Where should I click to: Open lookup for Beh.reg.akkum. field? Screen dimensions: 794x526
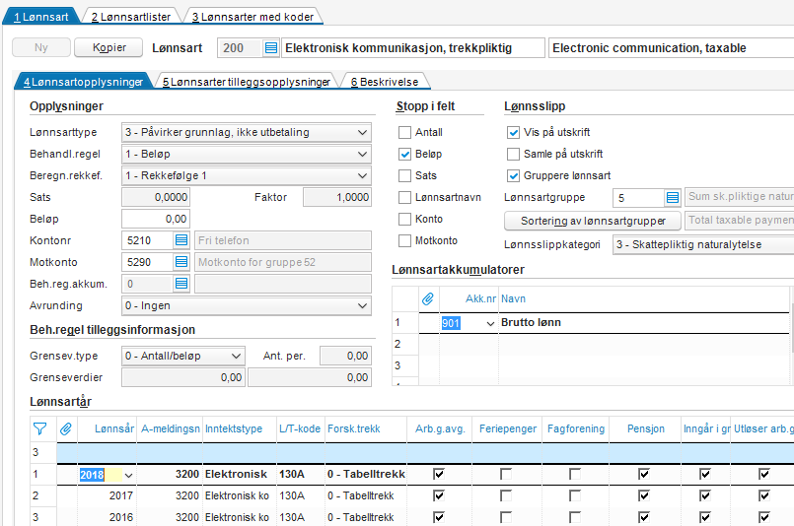click(180, 284)
